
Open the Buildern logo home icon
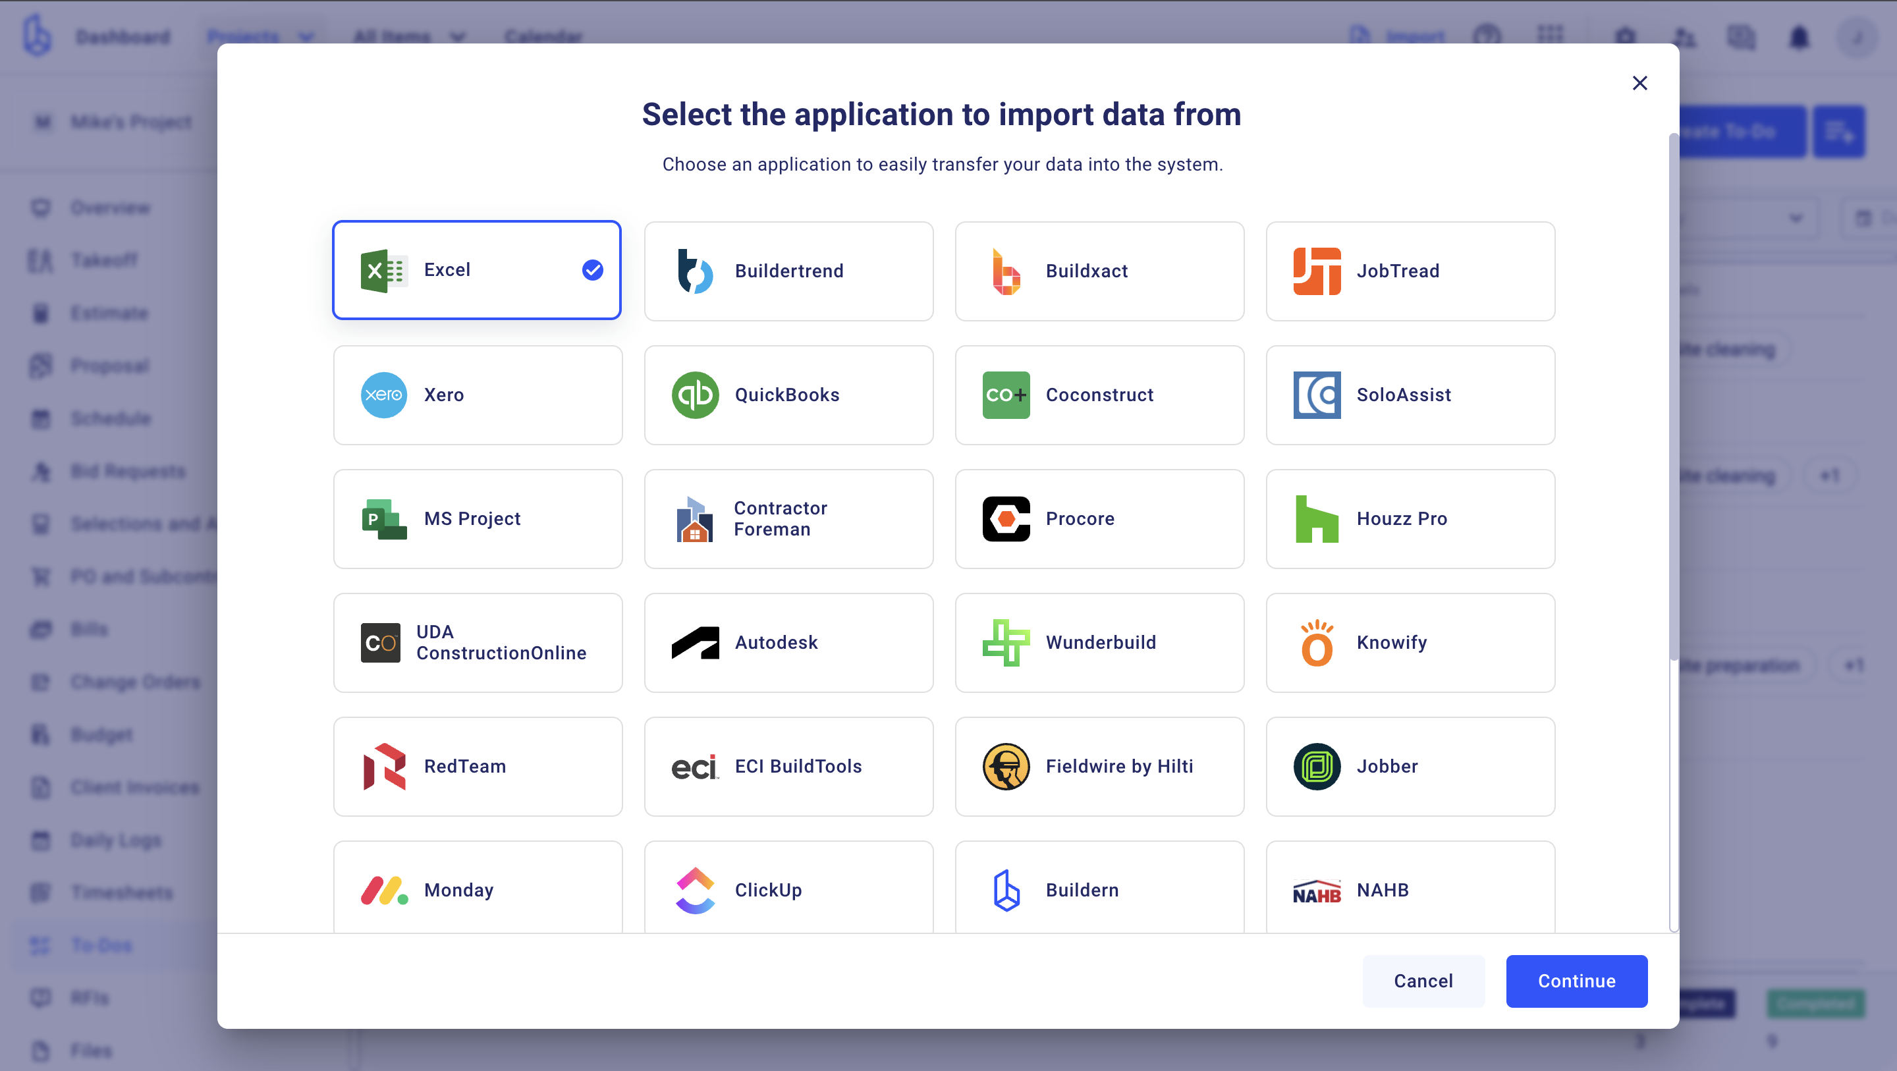(37, 36)
